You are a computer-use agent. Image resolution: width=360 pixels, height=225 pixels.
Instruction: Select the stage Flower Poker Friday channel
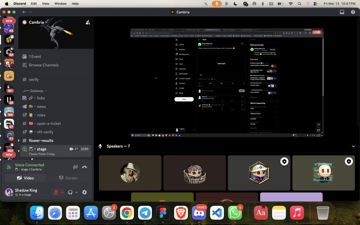56,151
